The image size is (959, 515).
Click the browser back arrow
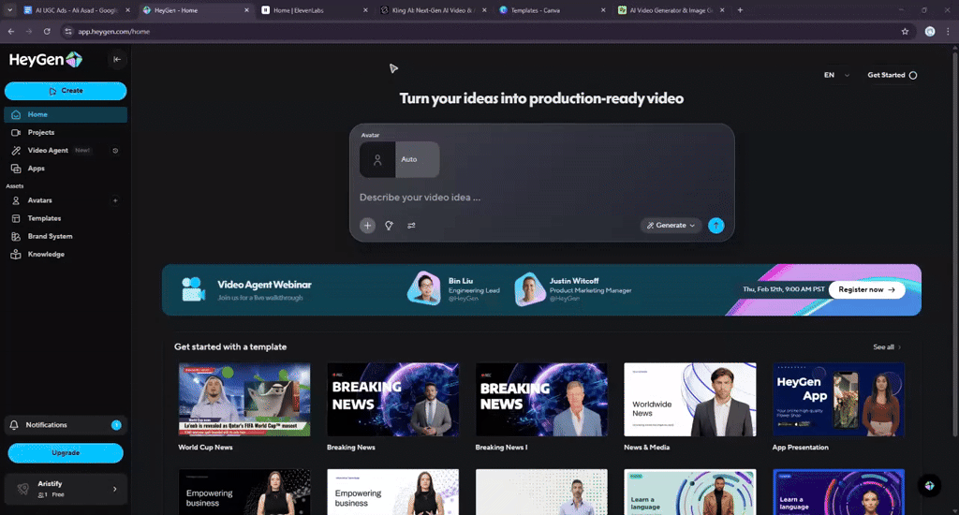coord(11,31)
